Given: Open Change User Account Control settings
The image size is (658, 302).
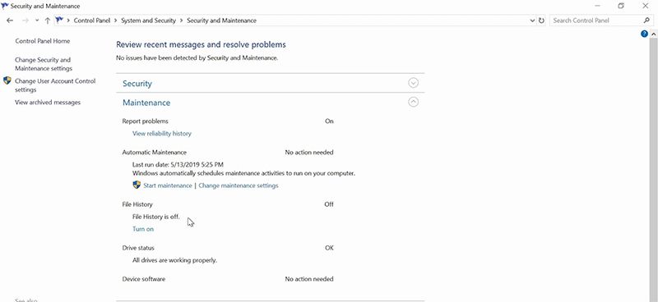Looking at the screenshot, I should point(55,85).
